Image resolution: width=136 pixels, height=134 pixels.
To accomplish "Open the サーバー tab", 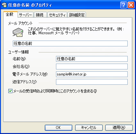I will [x=26, y=15].
